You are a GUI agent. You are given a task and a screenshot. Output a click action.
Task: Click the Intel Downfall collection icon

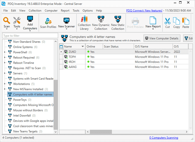click(10, 116)
